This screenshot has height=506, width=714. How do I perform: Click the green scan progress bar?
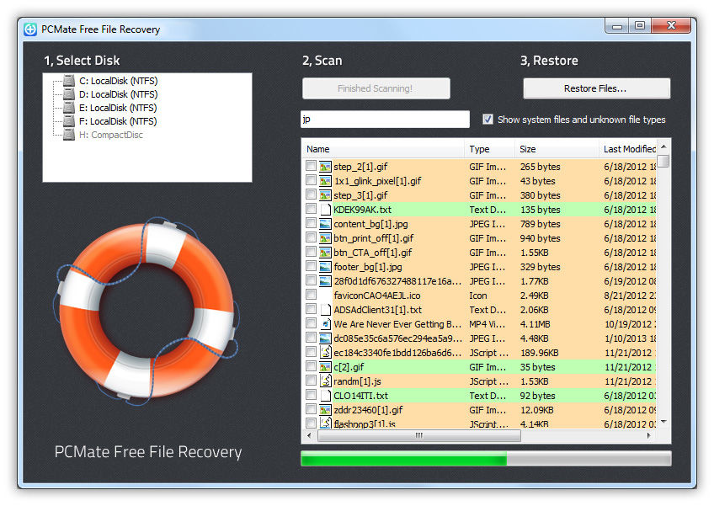pos(404,459)
